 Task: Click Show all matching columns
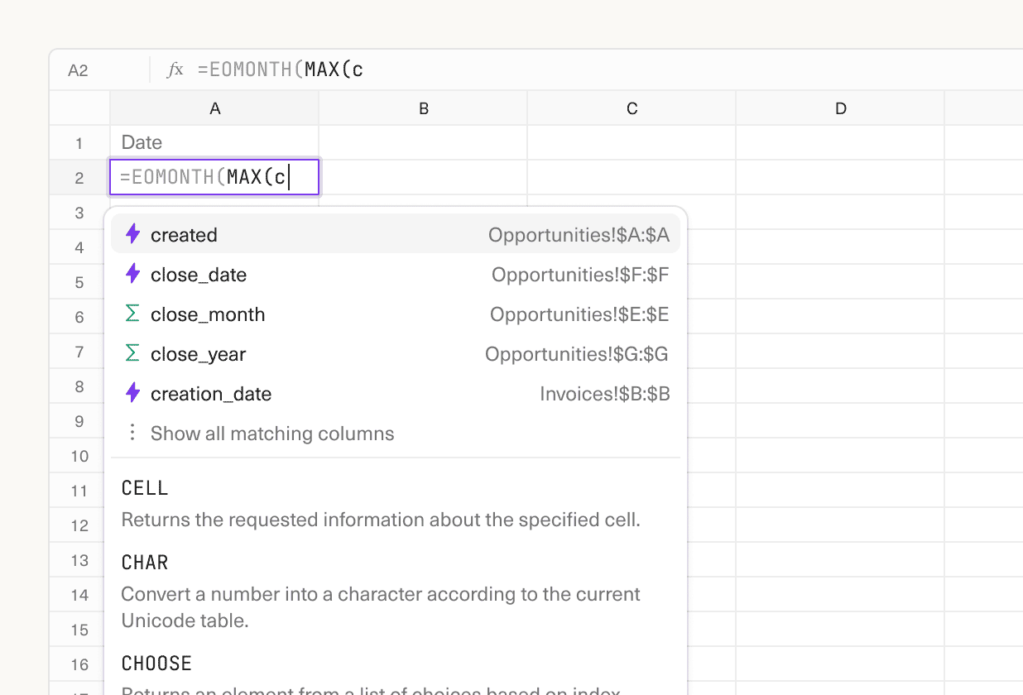(x=271, y=432)
